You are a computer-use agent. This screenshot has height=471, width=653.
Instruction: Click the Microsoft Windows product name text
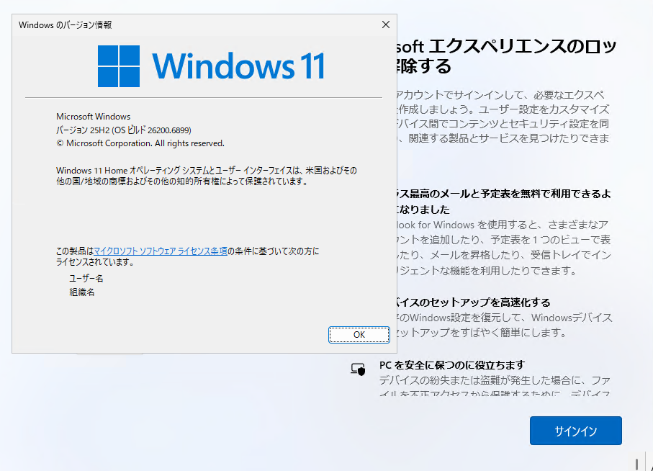(93, 117)
